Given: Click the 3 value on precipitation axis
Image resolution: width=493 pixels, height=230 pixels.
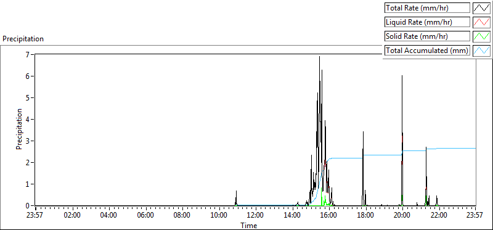Looking at the screenshot, I should 31,141.
